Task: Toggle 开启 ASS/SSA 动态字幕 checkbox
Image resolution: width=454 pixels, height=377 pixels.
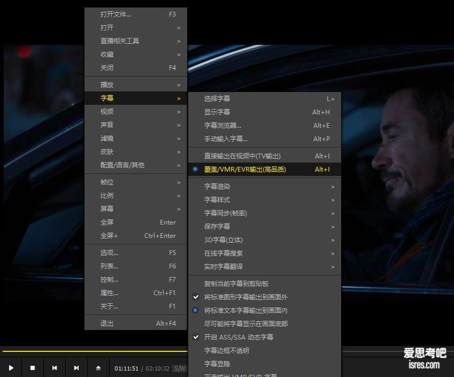Action: 265,337
